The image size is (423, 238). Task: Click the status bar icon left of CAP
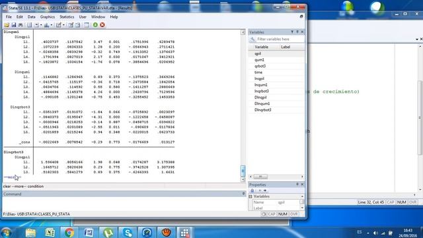264,214
